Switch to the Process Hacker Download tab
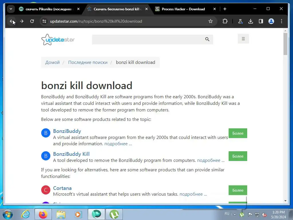Viewport: 293px width, 220px height. click(183, 9)
